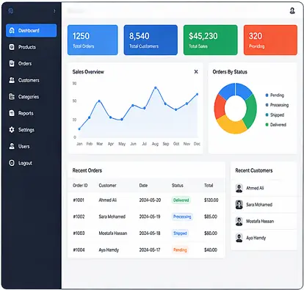Viewport: 304px width, 290px height.
Task: Go to the Products menu item
Action: pos(32,47)
